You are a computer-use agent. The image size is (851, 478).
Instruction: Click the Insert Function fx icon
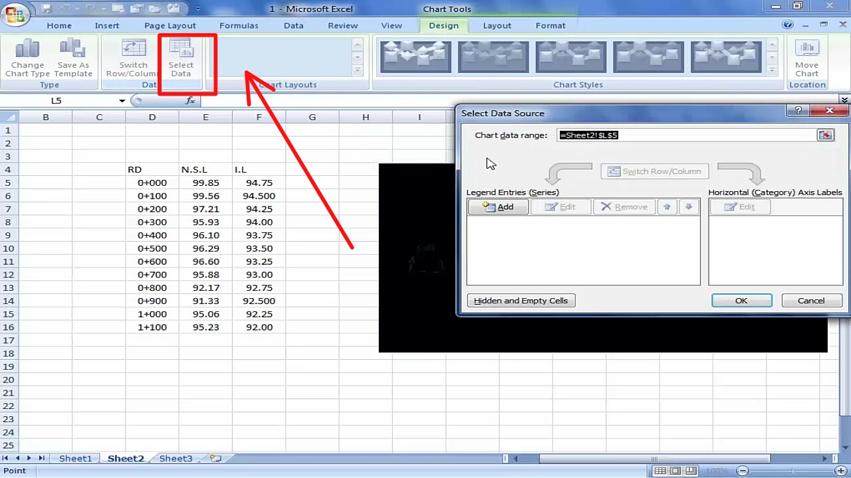tap(191, 100)
